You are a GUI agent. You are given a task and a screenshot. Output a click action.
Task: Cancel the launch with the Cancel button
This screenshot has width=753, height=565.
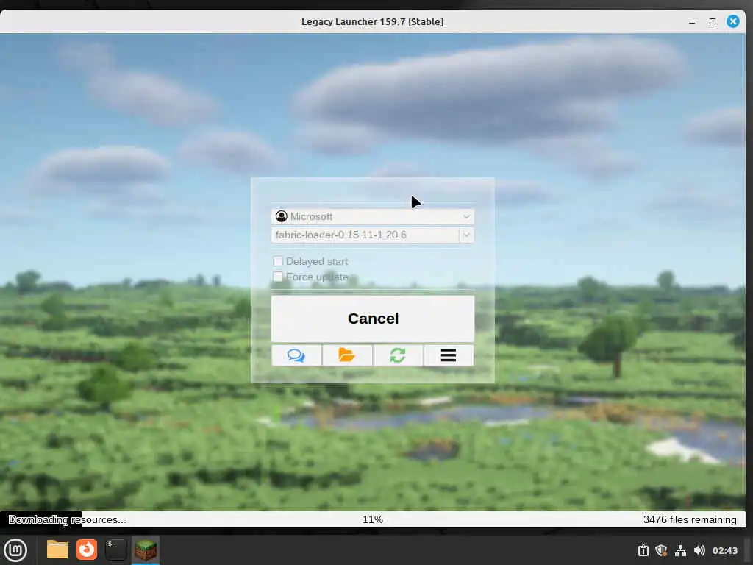[373, 319]
